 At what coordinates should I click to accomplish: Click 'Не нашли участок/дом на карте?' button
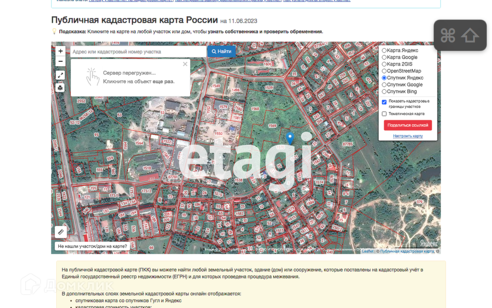tap(92, 246)
